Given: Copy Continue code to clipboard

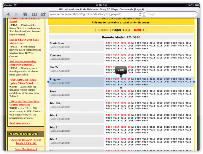Looking at the screenshot, I should pos(60,59).
